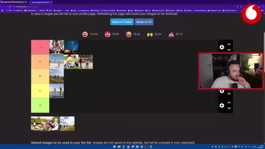Screen dimensions: 265x149
Task: Move the S tier row down
Action: (229, 50)
